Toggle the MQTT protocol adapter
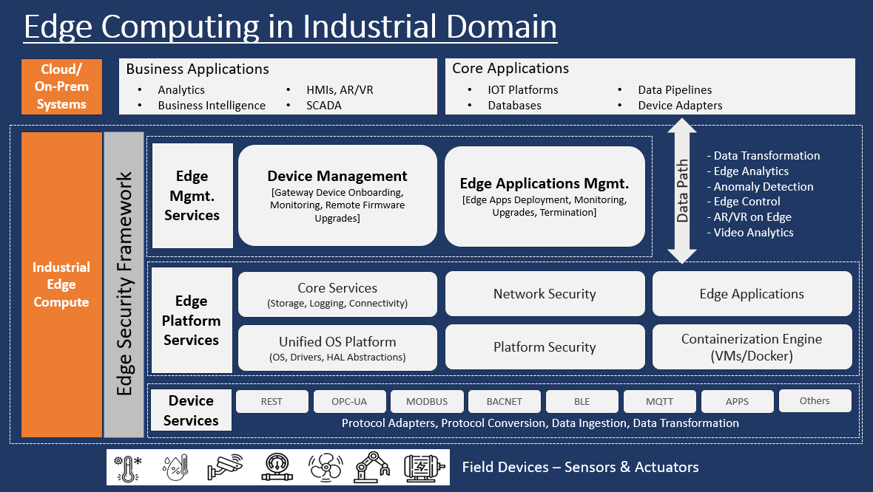The height and width of the screenshot is (492, 873). [x=659, y=401]
